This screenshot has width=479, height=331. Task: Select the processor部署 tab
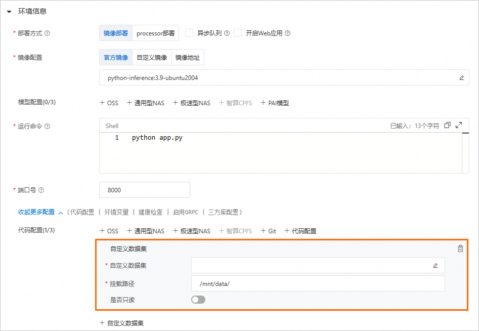[155, 33]
